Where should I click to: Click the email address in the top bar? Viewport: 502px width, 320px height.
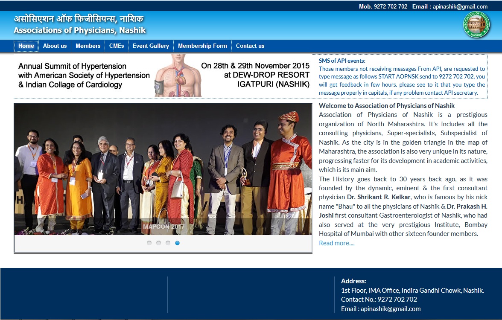coord(460,6)
